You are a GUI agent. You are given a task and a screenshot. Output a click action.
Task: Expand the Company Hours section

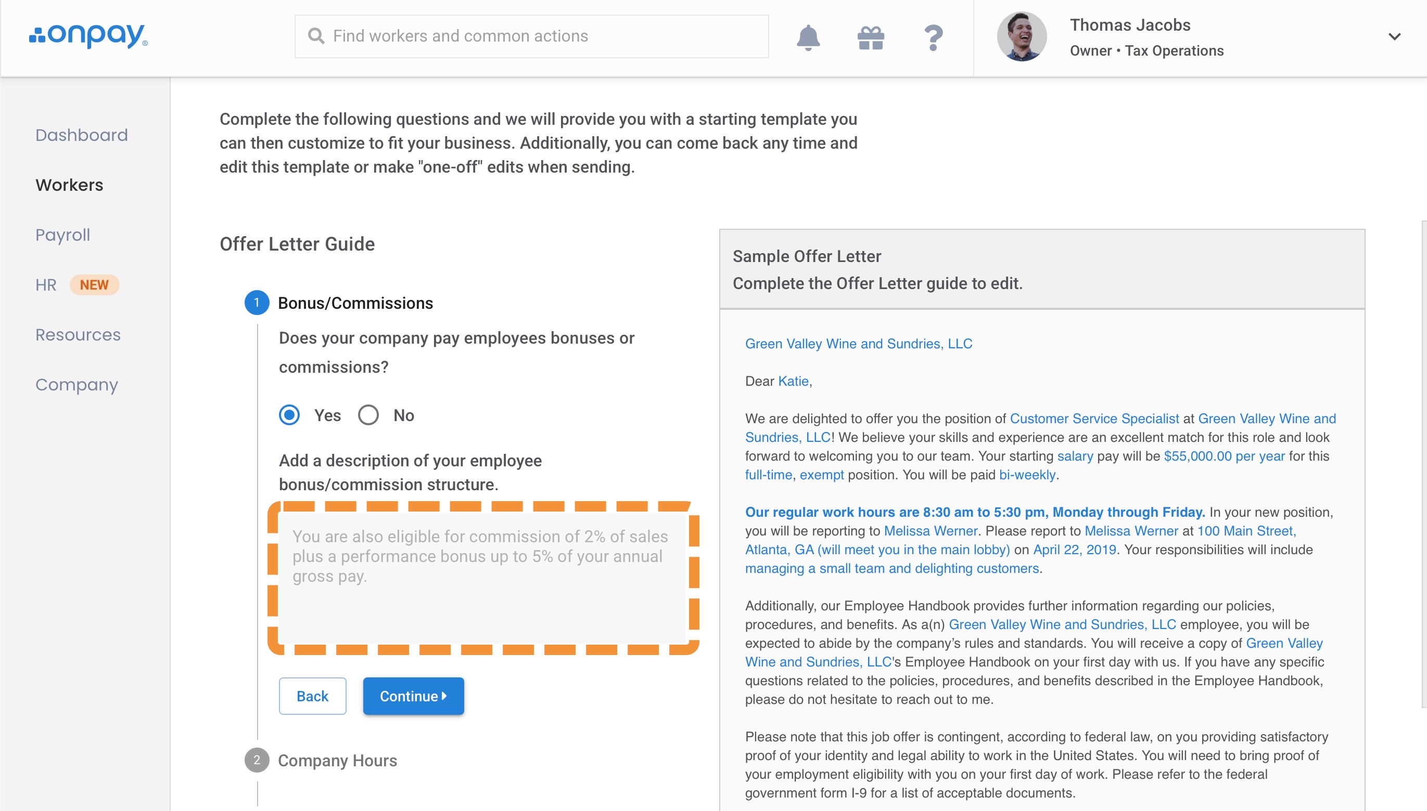pyautogui.click(x=337, y=760)
